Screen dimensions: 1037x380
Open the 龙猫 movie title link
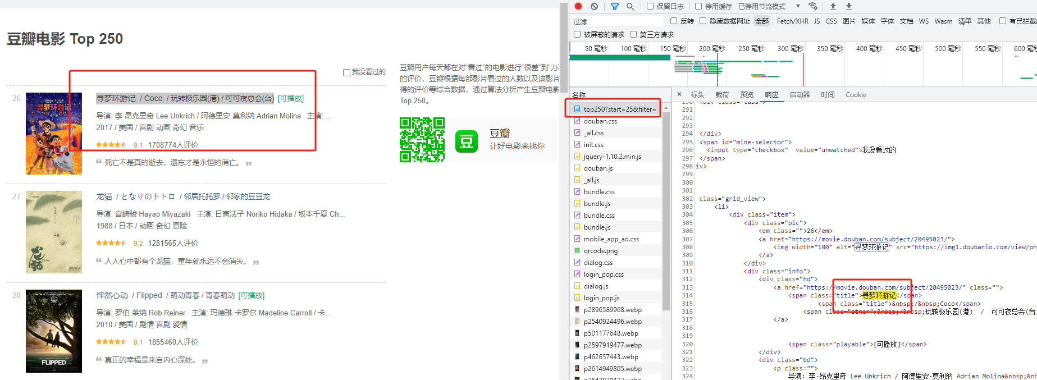183,196
